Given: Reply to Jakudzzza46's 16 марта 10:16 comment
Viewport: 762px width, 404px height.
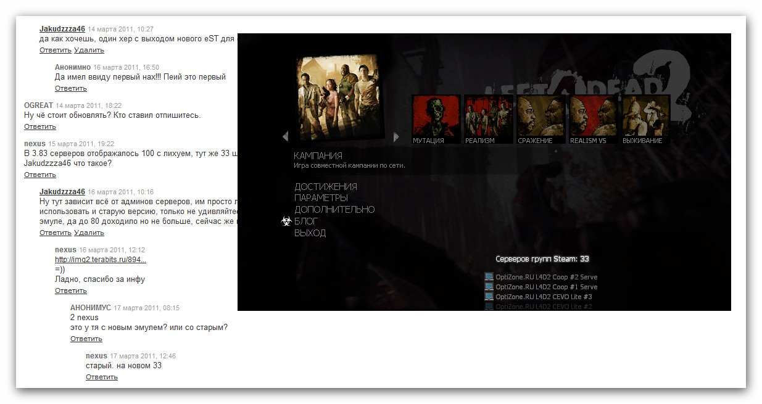Looking at the screenshot, I should click(x=56, y=233).
